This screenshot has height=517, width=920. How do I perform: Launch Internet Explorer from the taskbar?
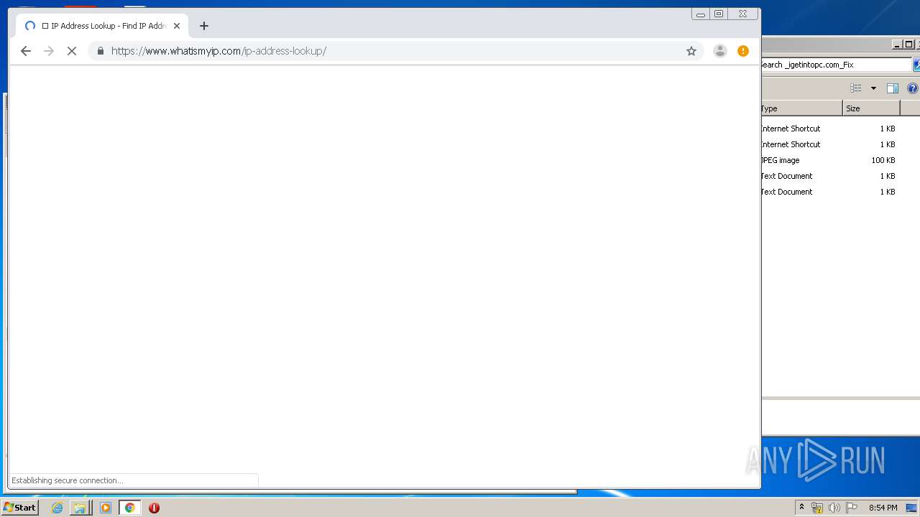coord(57,508)
